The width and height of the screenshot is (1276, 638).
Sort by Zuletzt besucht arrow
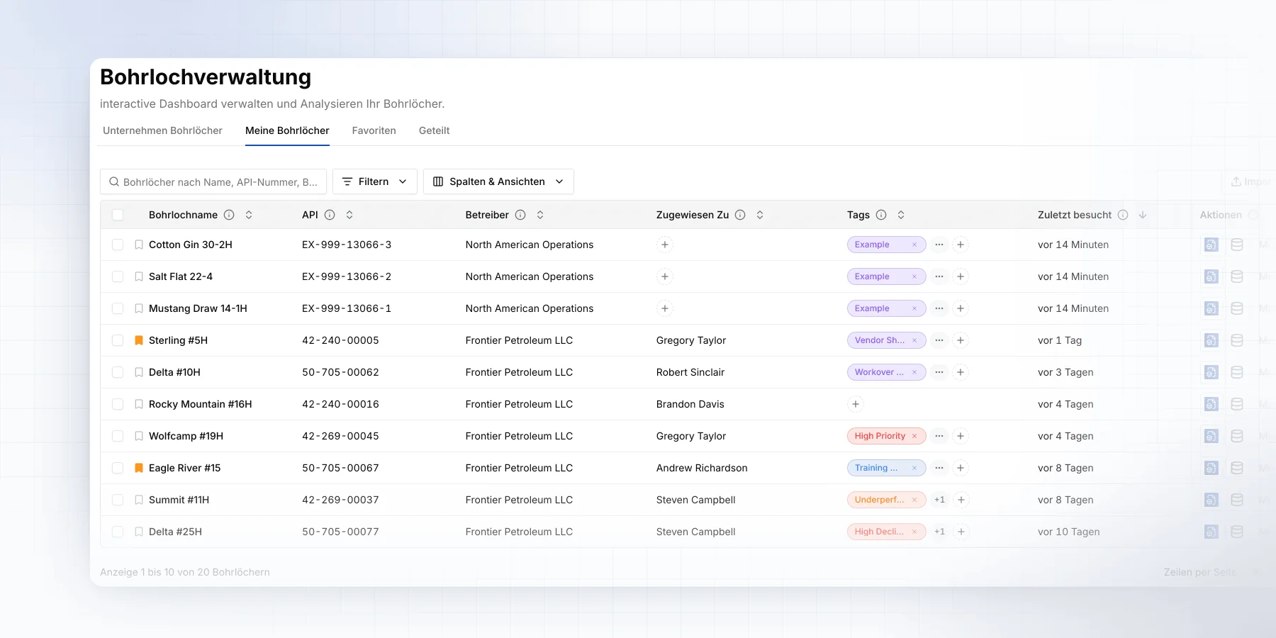(x=1143, y=215)
